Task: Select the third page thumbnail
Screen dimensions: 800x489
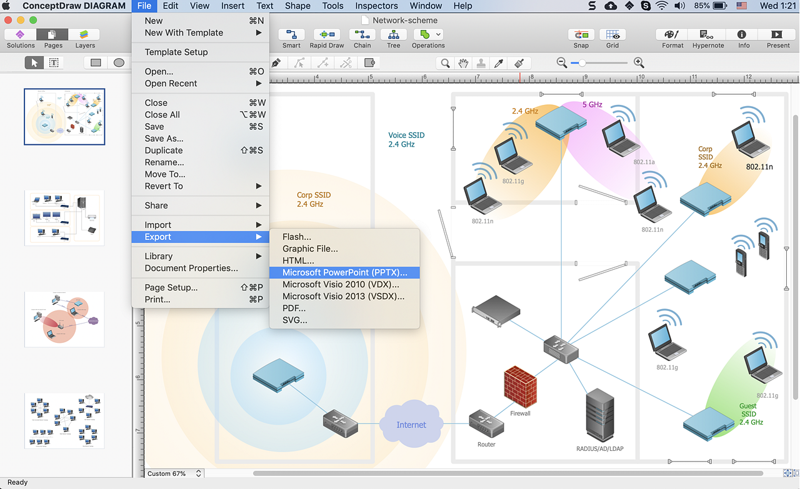Action: coord(64,319)
